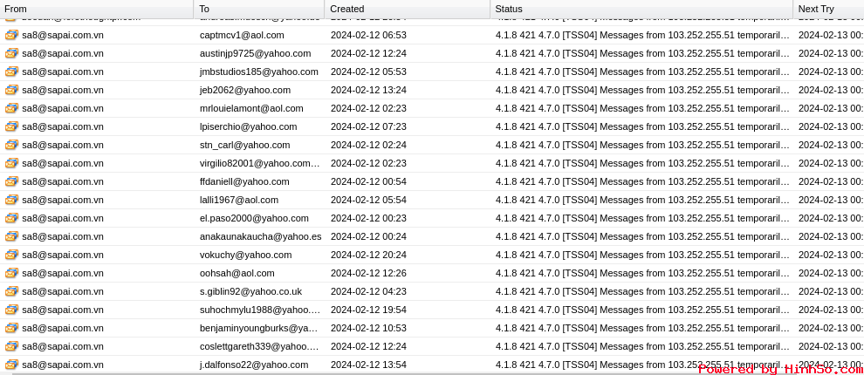Click created time 2024-02-12 12:26
The width and height of the screenshot is (864, 375).
tap(368, 273)
